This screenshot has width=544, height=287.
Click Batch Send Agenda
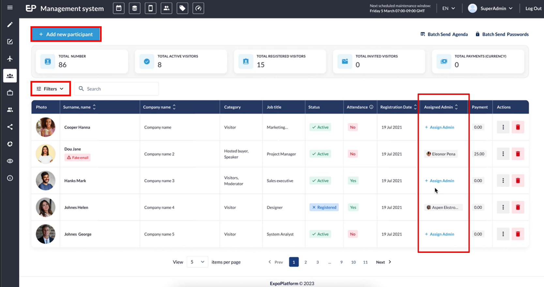point(444,34)
